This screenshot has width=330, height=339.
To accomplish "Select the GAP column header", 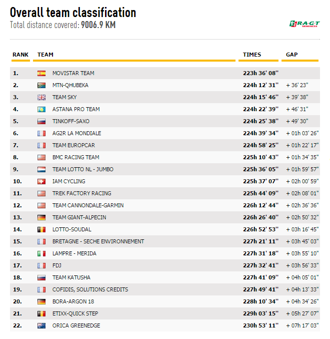I will tap(292, 55).
